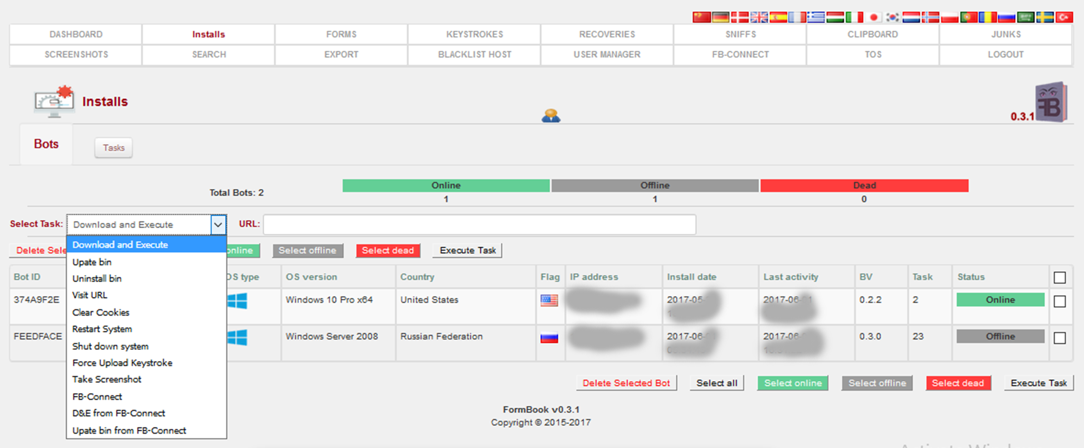
Task: Navigate to SCREENSHOTS
Action: 76,55
